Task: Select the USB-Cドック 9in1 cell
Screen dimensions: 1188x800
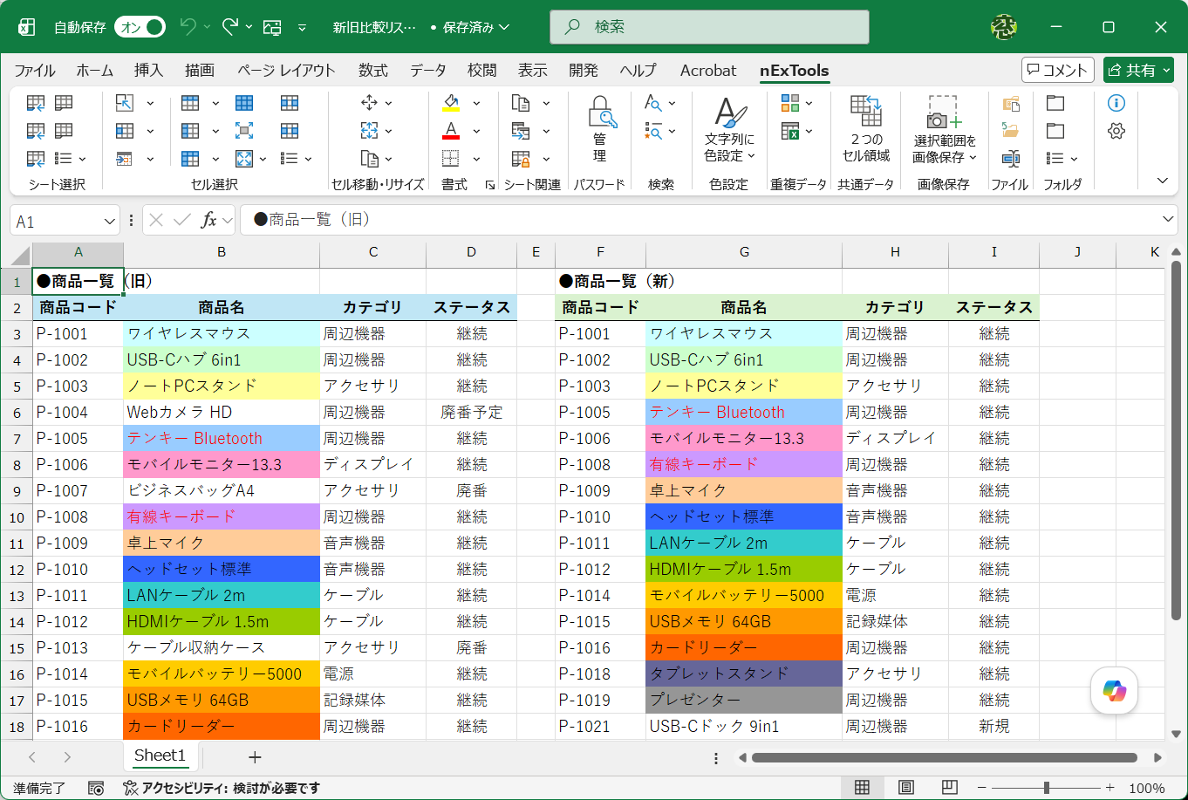Action: [744, 726]
